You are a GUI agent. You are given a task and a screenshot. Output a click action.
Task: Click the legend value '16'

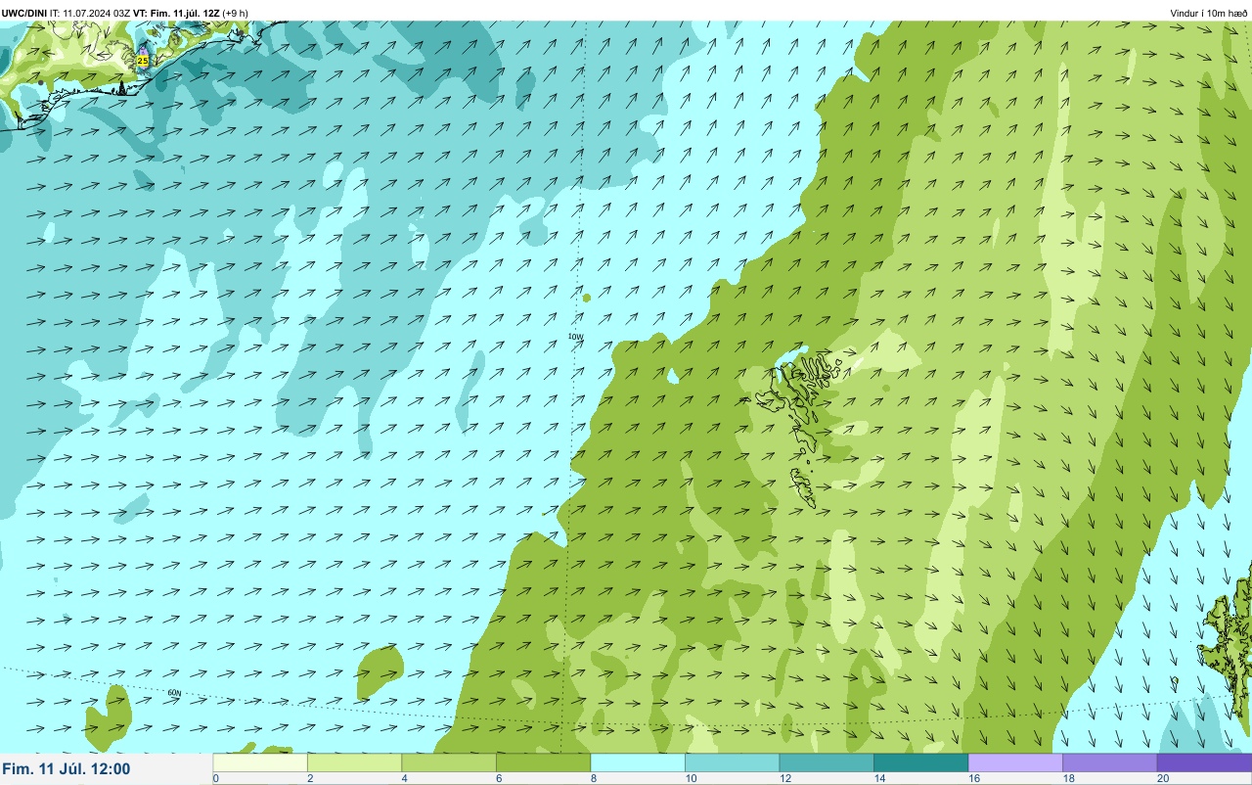(x=974, y=778)
